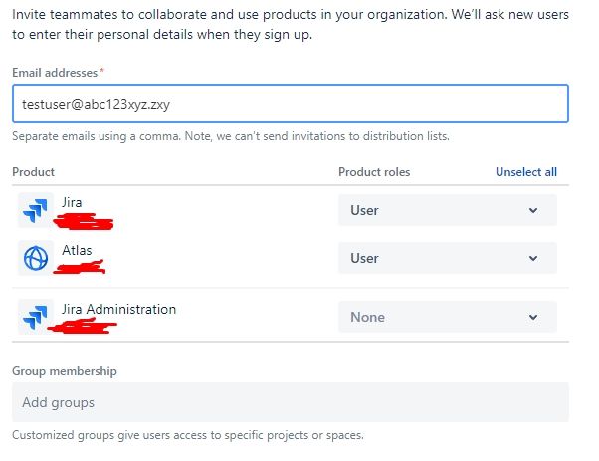
Task: Click the Group membership label
Action: 65,371
